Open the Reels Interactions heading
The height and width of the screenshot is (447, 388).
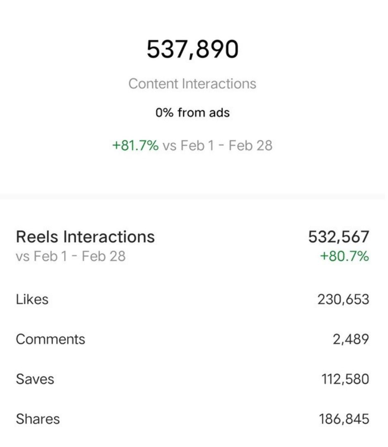(85, 237)
